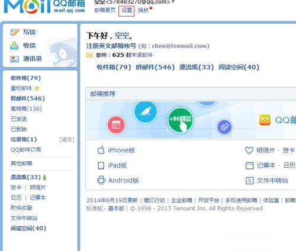Click the 未读邮件 unread mail link

142,55
